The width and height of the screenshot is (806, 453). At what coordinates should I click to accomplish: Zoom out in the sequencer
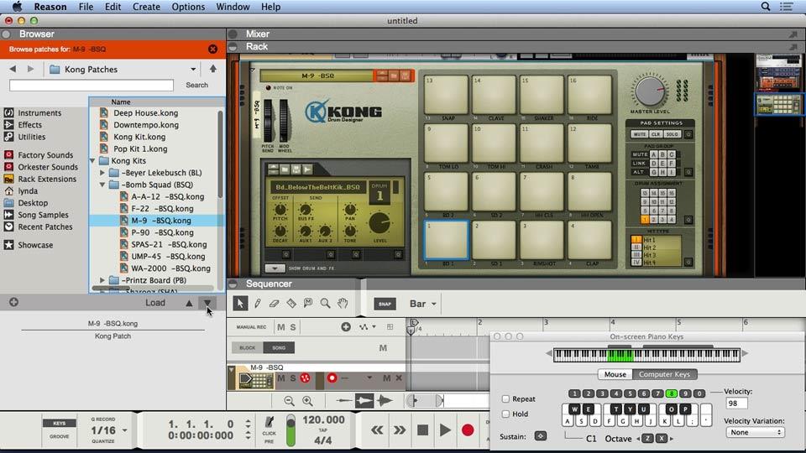289,401
